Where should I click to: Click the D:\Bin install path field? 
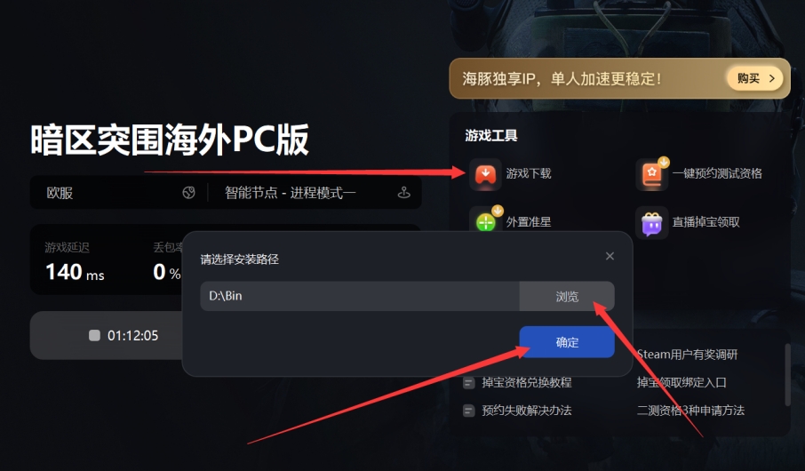[360, 296]
